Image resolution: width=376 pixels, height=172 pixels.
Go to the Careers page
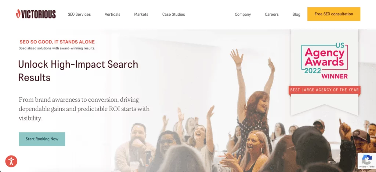[x=272, y=14]
